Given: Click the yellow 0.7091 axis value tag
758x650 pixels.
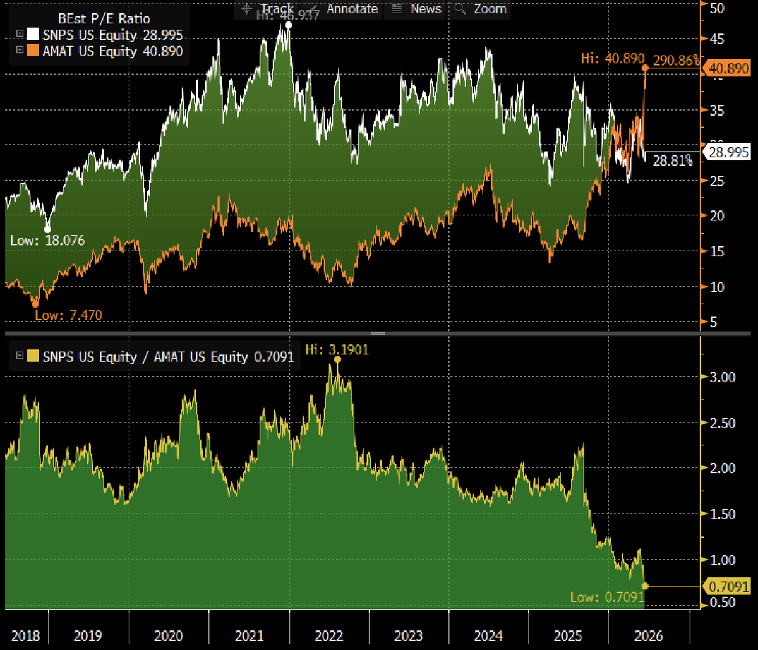Looking at the screenshot, I should [x=726, y=587].
